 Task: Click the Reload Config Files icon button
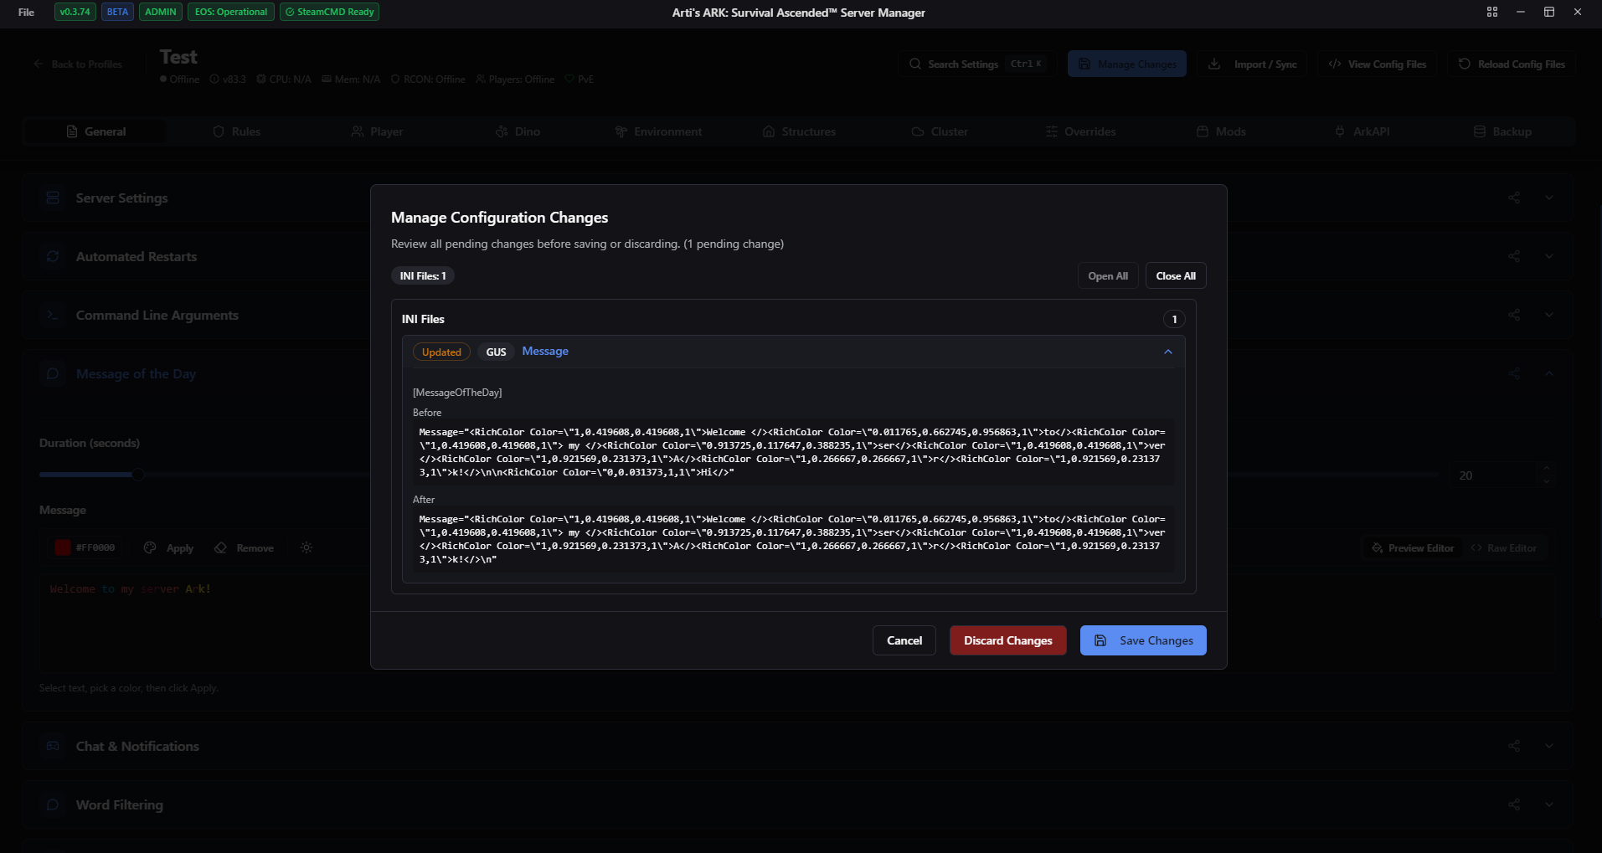pyautogui.click(x=1464, y=64)
